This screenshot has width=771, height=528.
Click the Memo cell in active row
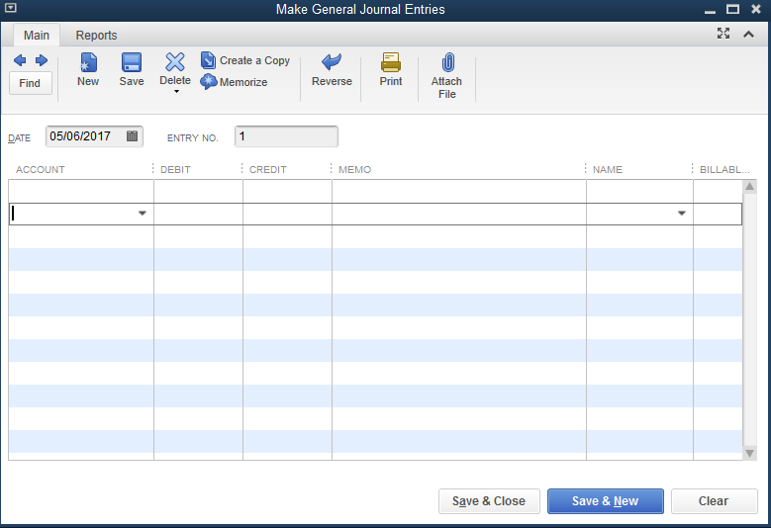point(459,215)
